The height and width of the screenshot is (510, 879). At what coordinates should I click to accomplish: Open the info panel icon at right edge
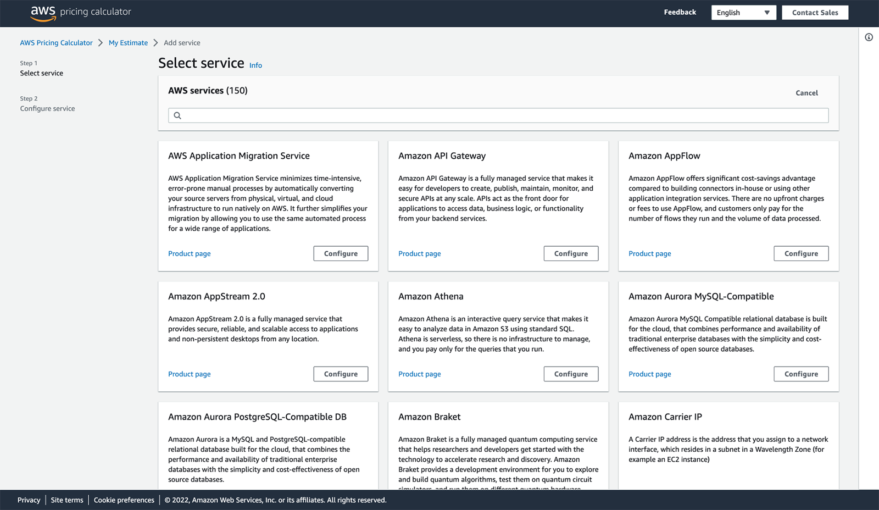[x=869, y=37]
